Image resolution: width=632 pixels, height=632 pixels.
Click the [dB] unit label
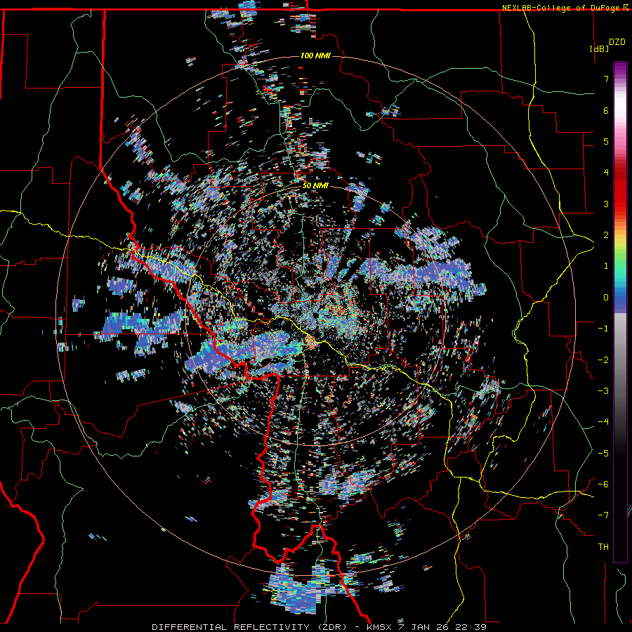600,49
